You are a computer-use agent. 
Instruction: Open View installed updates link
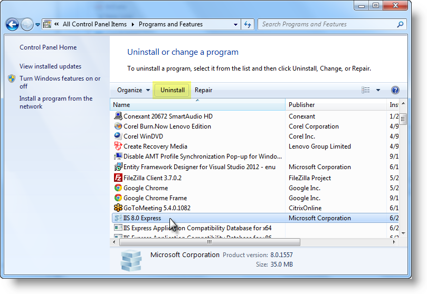50,66
